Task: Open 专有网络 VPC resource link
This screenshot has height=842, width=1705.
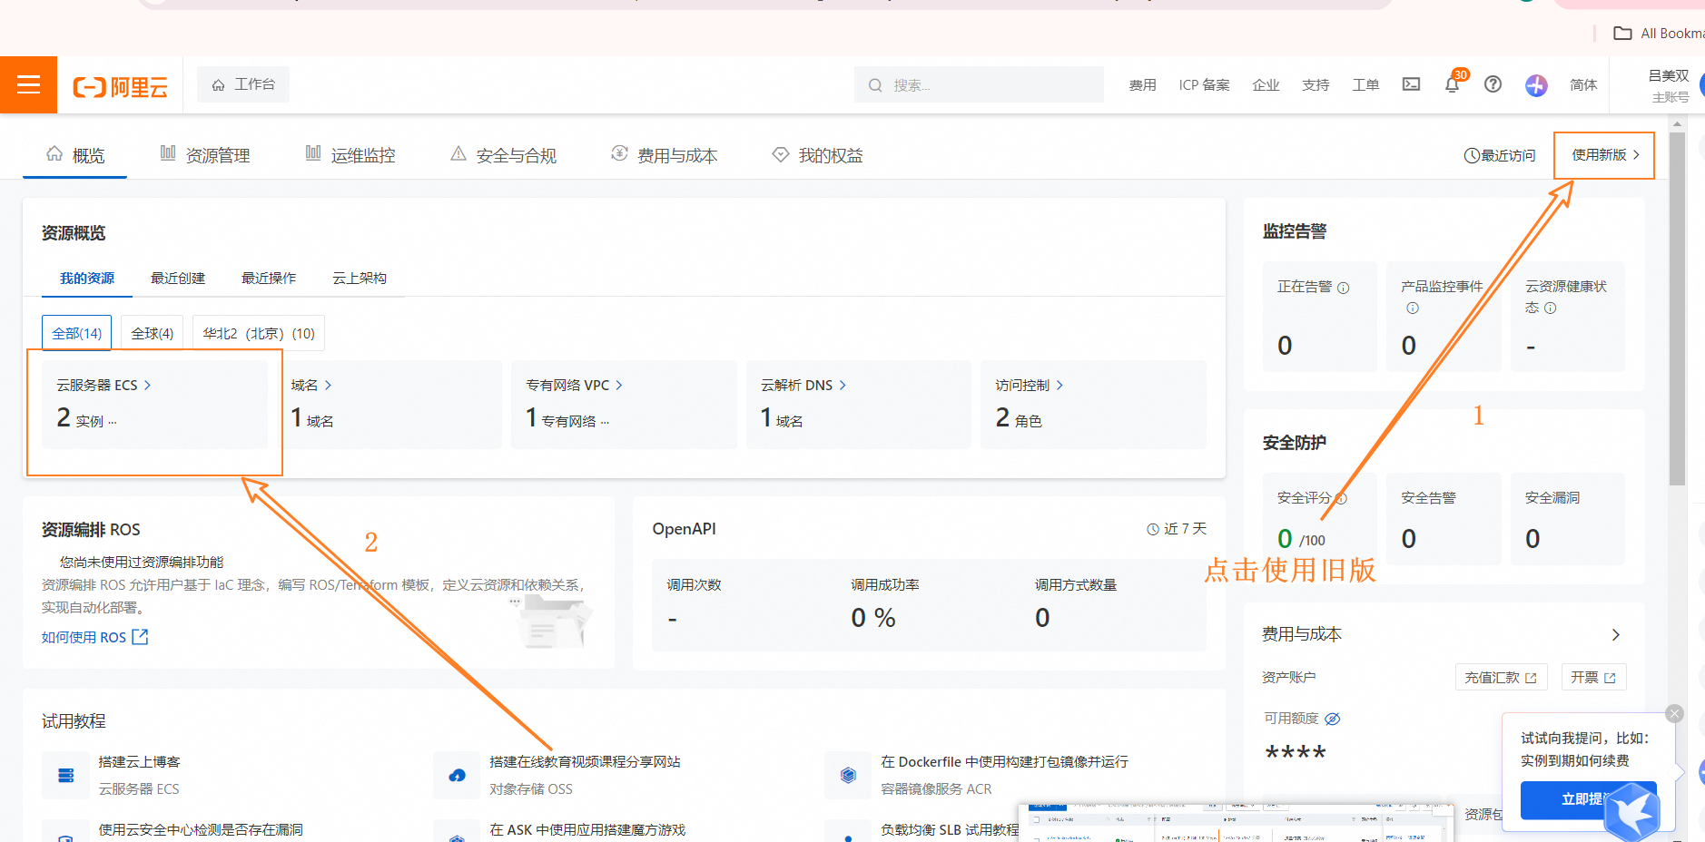Action: coord(575,385)
